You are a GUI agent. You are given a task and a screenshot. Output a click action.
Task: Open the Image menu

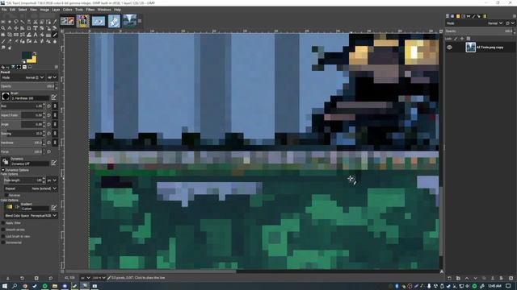pos(44,10)
